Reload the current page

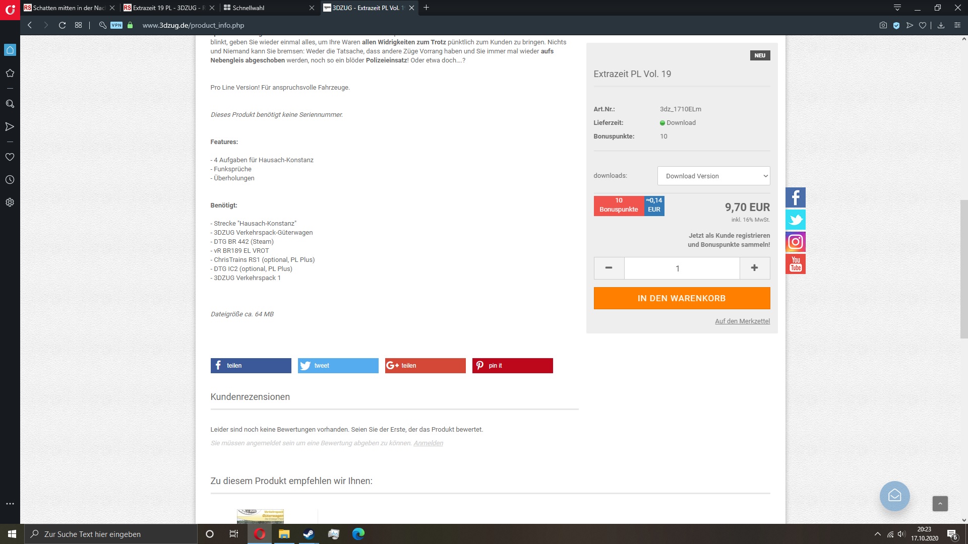click(62, 25)
